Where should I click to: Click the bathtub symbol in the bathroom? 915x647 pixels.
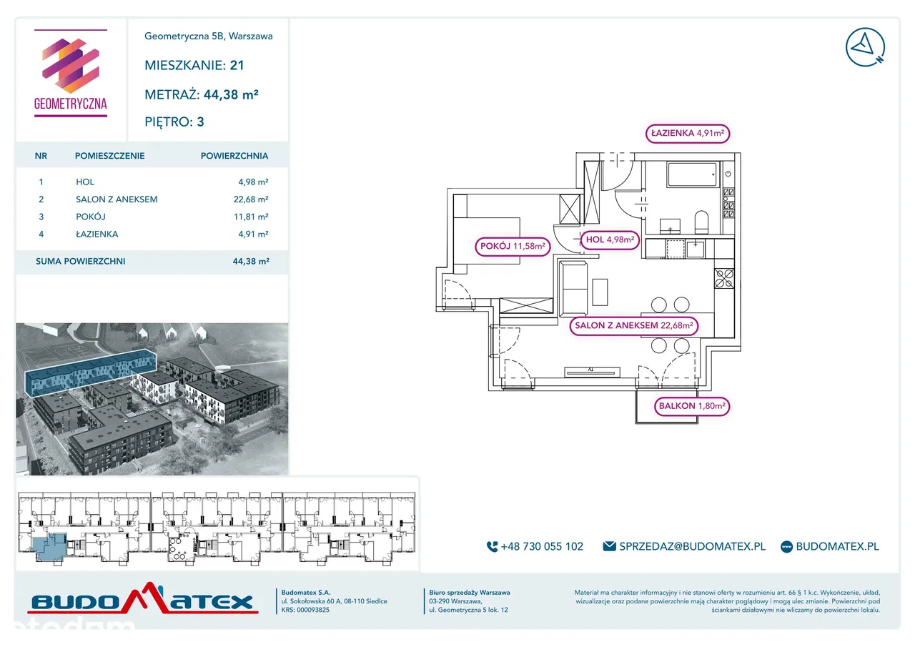point(691,175)
